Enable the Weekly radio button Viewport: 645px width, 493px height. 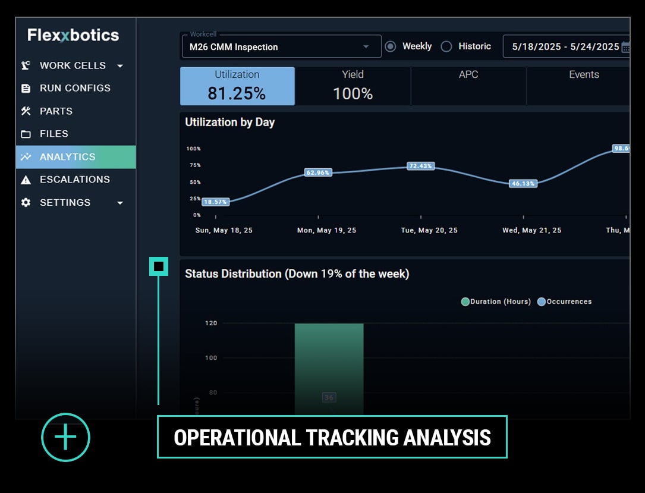tap(390, 46)
